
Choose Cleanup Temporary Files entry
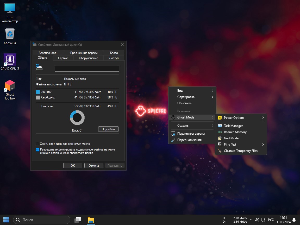pyautogui.click(x=241, y=151)
